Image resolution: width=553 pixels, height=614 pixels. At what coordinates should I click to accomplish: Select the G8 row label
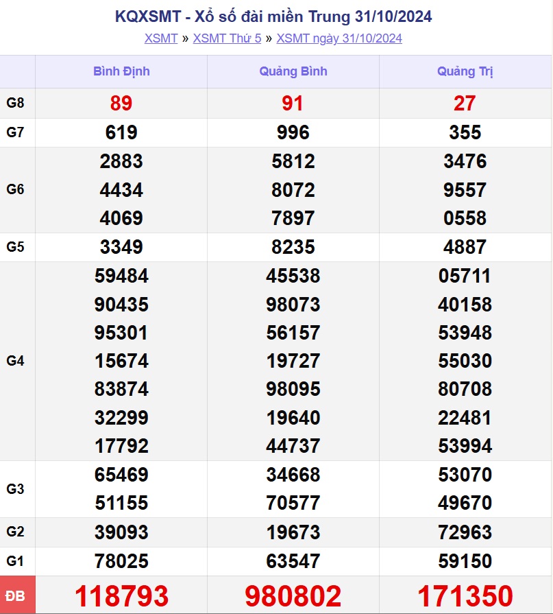click(16, 104)
